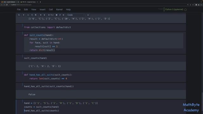Save the notebook with the save icon
Viewport: 203px width, 114px height.
19,15
